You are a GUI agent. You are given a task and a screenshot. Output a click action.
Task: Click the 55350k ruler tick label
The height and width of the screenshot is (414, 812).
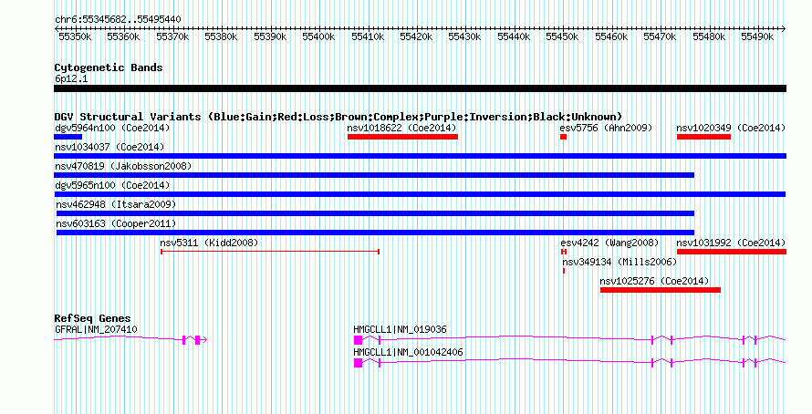coord(75,36)
